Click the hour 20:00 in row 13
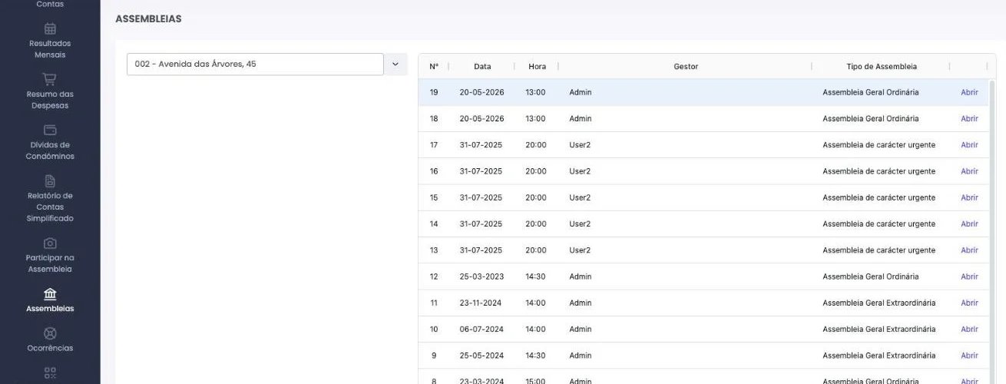Viewport: 1006px width, 384px height. click(536, 250)
